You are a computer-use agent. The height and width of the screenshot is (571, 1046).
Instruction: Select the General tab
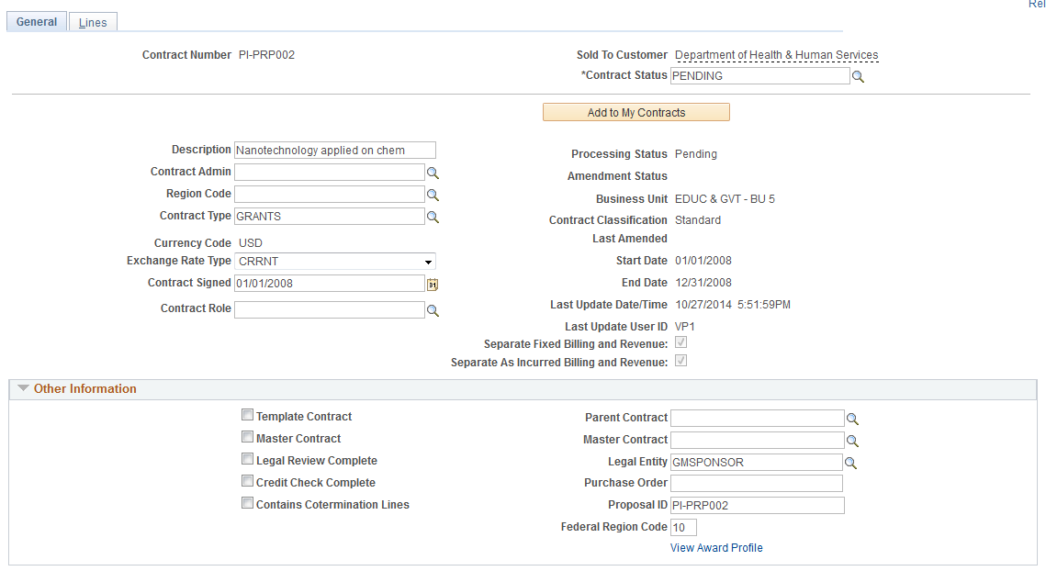(37, 22)
